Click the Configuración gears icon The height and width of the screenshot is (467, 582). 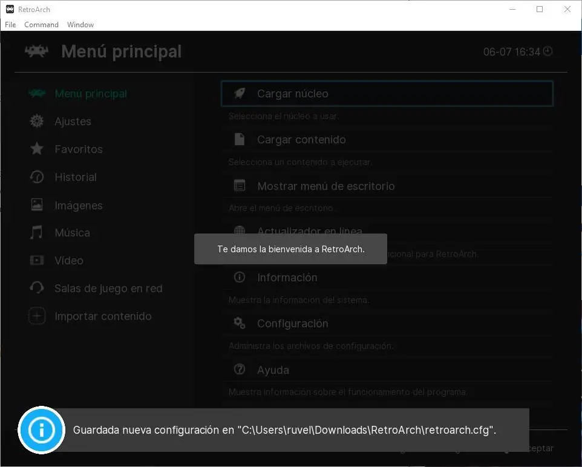[x=240, y=323]
